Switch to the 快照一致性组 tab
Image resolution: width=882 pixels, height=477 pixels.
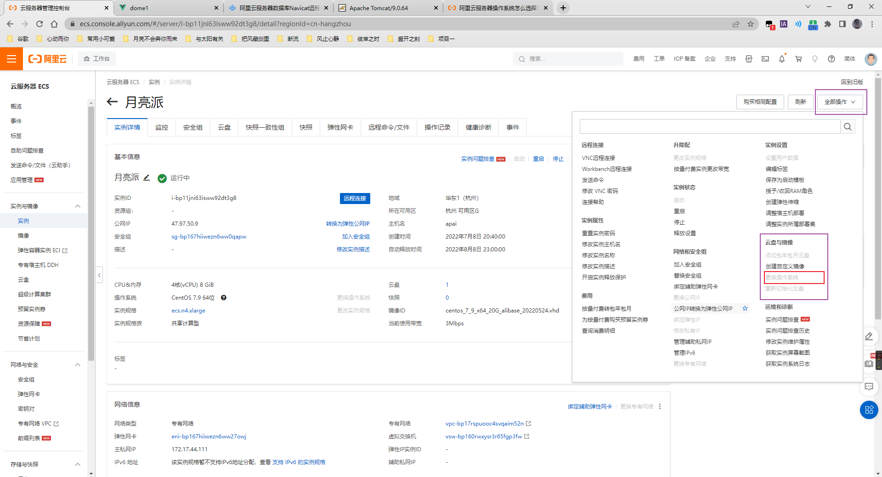click(265, 127)
